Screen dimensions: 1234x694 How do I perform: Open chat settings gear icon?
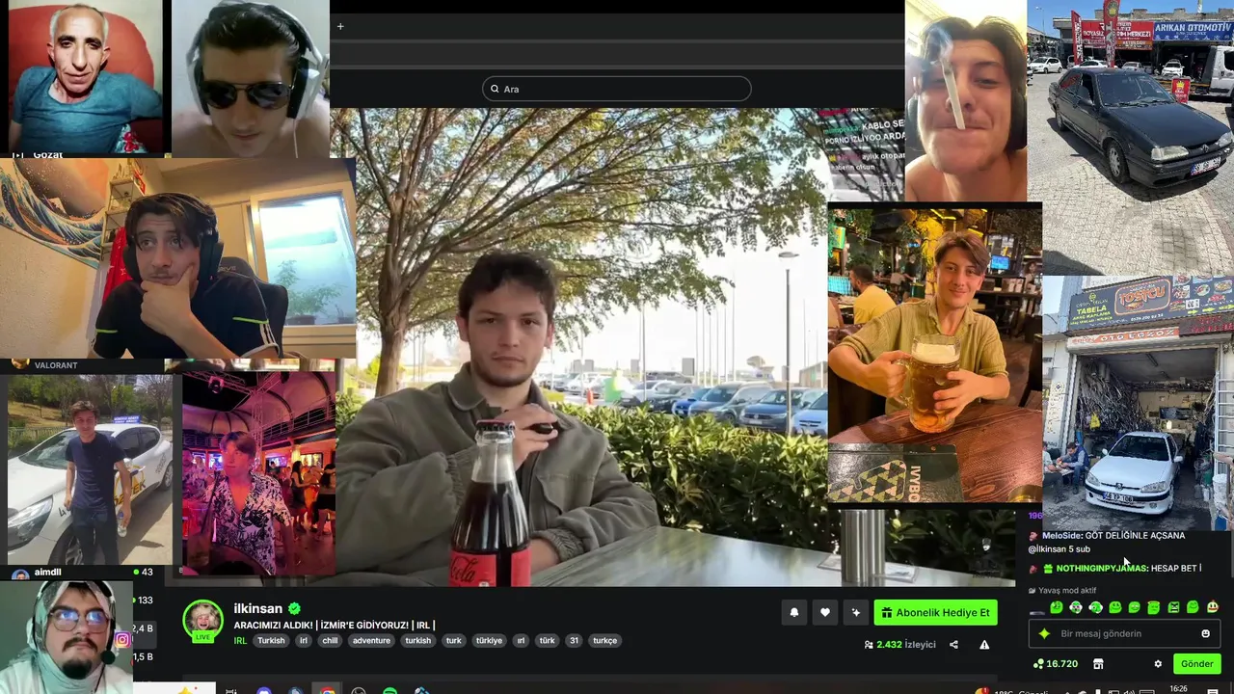tap(1158, 664)
